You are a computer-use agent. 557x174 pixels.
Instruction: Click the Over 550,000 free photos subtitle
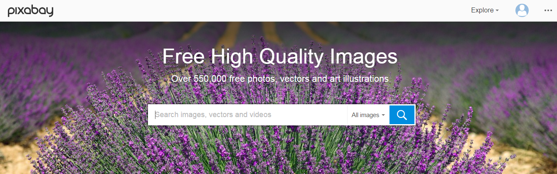pyautogui.click(x=280, y=78)
